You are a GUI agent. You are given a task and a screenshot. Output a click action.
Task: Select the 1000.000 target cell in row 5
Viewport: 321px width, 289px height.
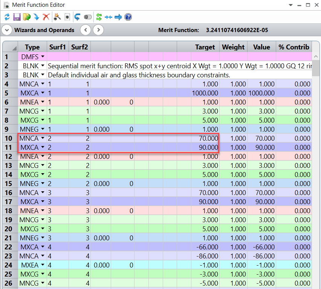[x=205, y=93]
